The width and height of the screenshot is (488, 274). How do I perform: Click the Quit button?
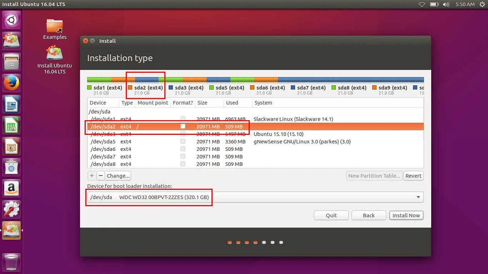[331, 215]
